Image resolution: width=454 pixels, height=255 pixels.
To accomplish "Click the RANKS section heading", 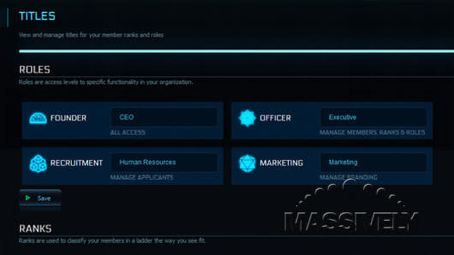I will [35, 229].
